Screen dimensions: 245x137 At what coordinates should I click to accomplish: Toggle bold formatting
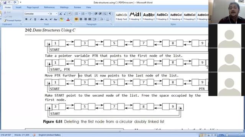pos(26,19)
